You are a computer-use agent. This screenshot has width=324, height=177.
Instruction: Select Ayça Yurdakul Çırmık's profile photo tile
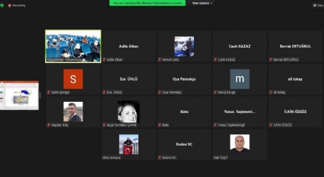coord(129,112)
